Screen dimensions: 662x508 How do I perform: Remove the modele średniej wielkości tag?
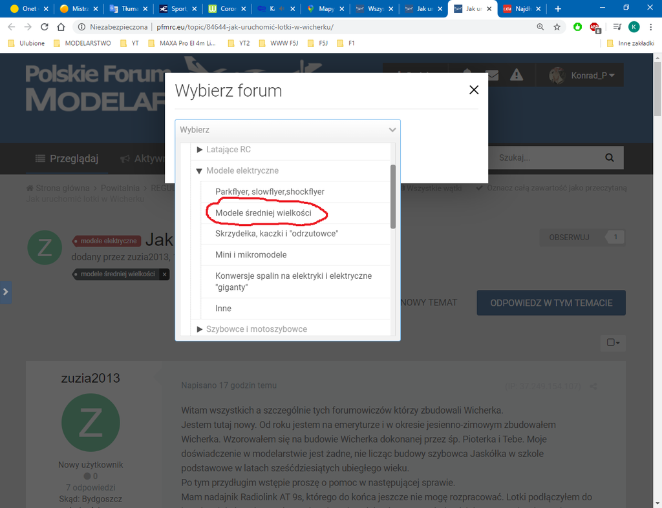click(x=165, y=274)
